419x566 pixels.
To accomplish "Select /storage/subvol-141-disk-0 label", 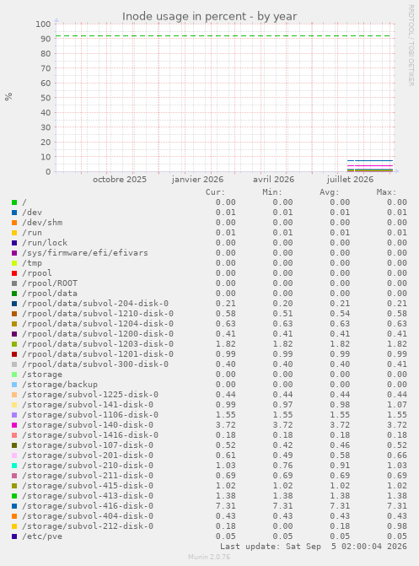I will coord(88,405).
